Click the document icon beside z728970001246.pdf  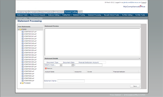tap(22, 43)
